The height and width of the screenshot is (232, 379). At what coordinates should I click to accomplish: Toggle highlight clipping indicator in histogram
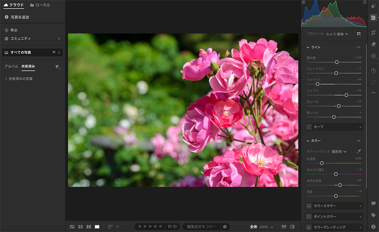pos(365,2)
